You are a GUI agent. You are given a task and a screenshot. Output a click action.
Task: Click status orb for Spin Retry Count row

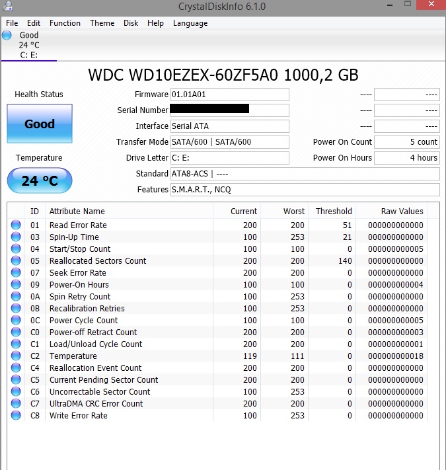pyautogui.click(x=16, y=296)
